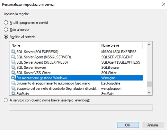This screenshot has height=130, width=167.
Task: Select 'SQL Server Agent (MSSQLSERVER)' row text
Action: coord(44,57)
